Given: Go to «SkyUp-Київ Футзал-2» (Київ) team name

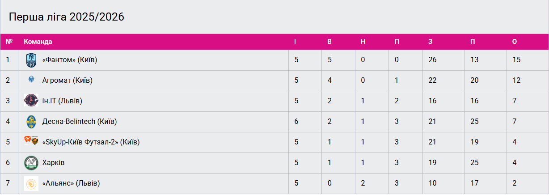Looking at the screenshot, I should pyautogui.click(x=91, y=142).
